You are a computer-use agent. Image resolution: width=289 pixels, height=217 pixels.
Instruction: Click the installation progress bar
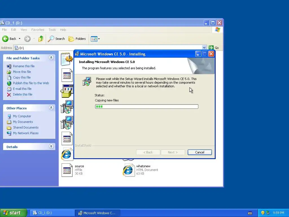[x=147, y=107]
